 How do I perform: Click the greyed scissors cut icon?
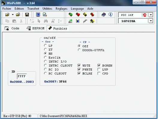21,21
